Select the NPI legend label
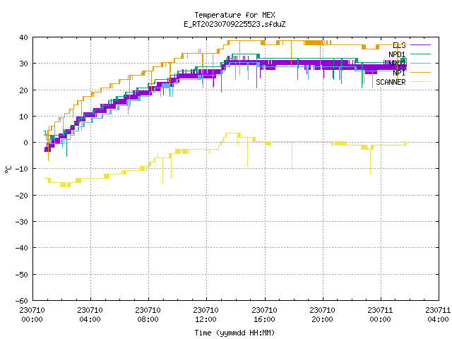 (x=399, y=73)
